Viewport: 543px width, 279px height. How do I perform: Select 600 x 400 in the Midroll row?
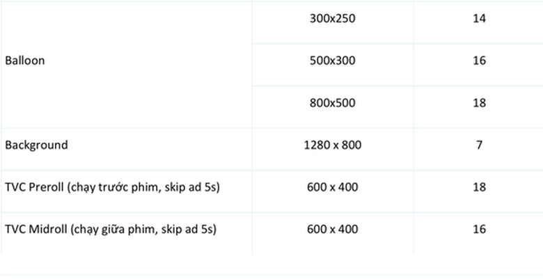tap(332, 230)
